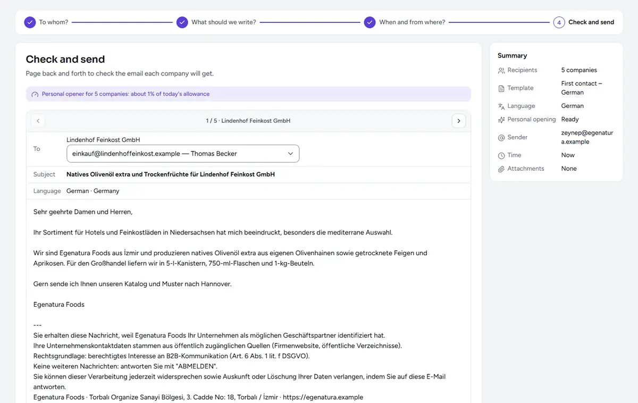The height and width of the screenshot is (403, 638).
Task: Click the Time clock icon
Action: coord(501,156)
